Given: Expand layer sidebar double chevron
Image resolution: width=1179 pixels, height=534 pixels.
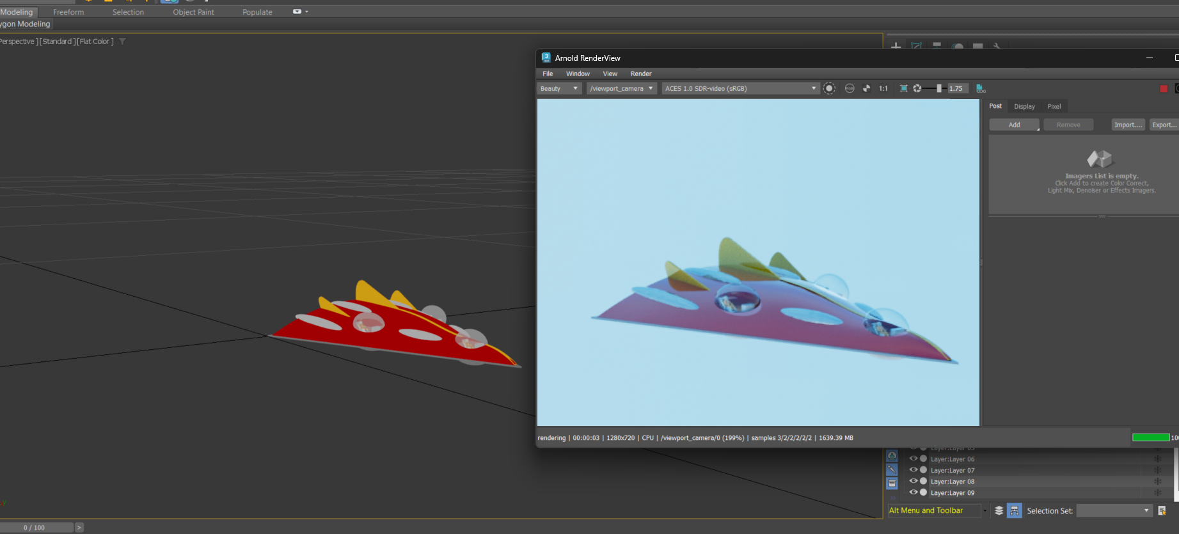Looking at the screenshot, I should (893, 498).
